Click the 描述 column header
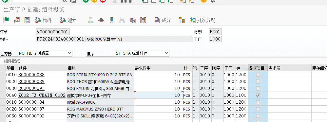 101,68
